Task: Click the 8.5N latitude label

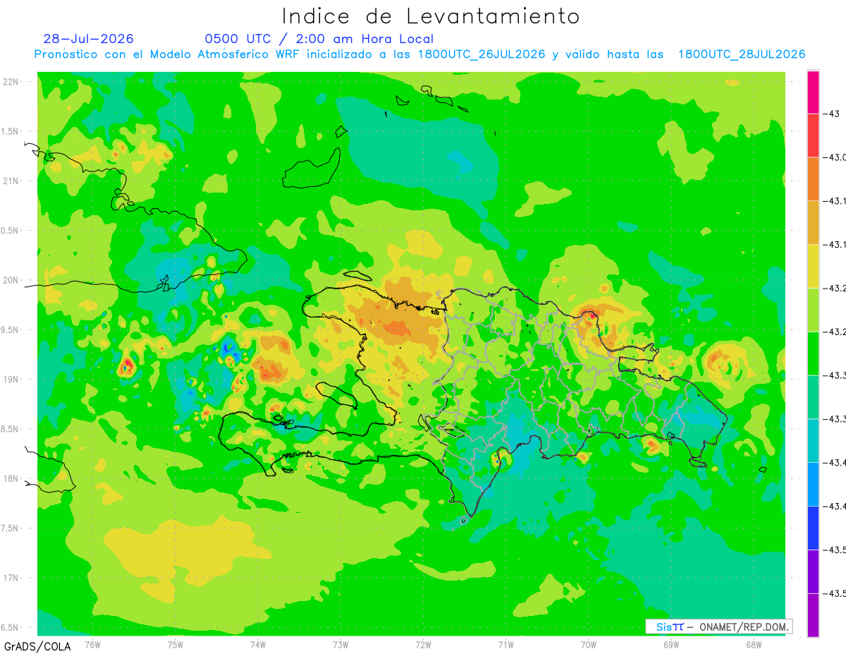Action: pos(9,429)
